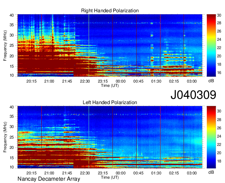225x183 pixels.
Task: Click 00:45 tick under right-handed plot
Action: pyautogui.click(x=138, y=81)
